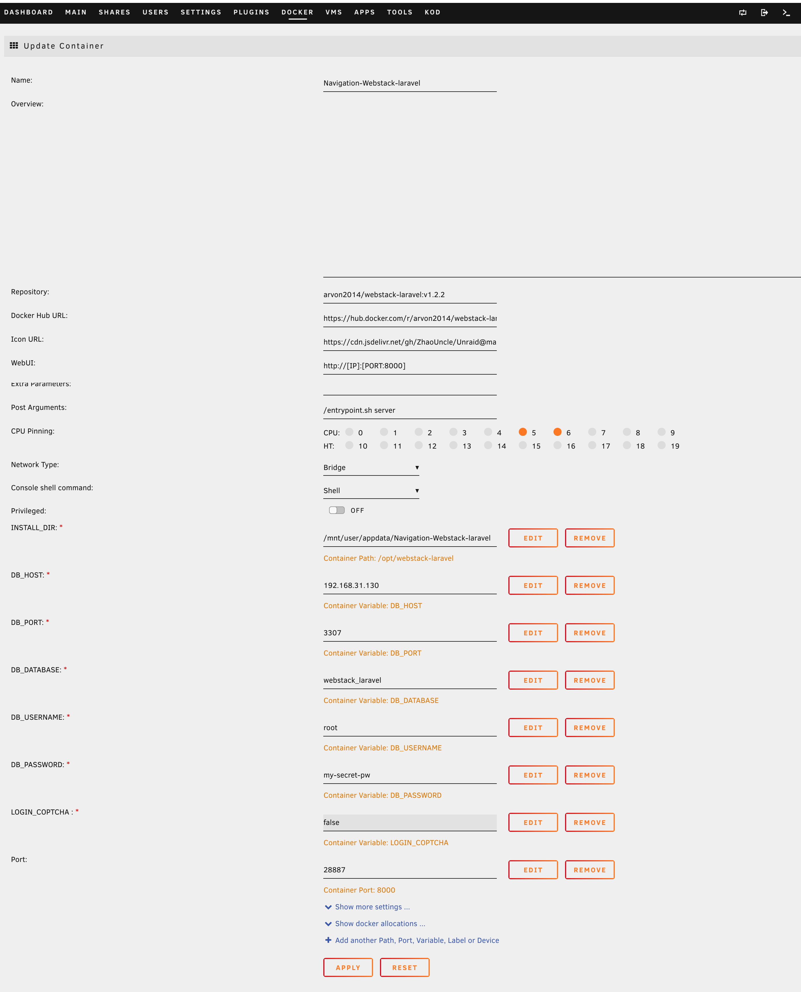Image resolution: width=801 pixels, height=992 pixels.
Task: Toggle the Privileged switch on
Action: pyautogui.click(x=336, y=510)
